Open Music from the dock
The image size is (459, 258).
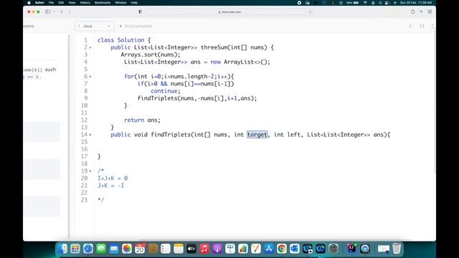204,249
